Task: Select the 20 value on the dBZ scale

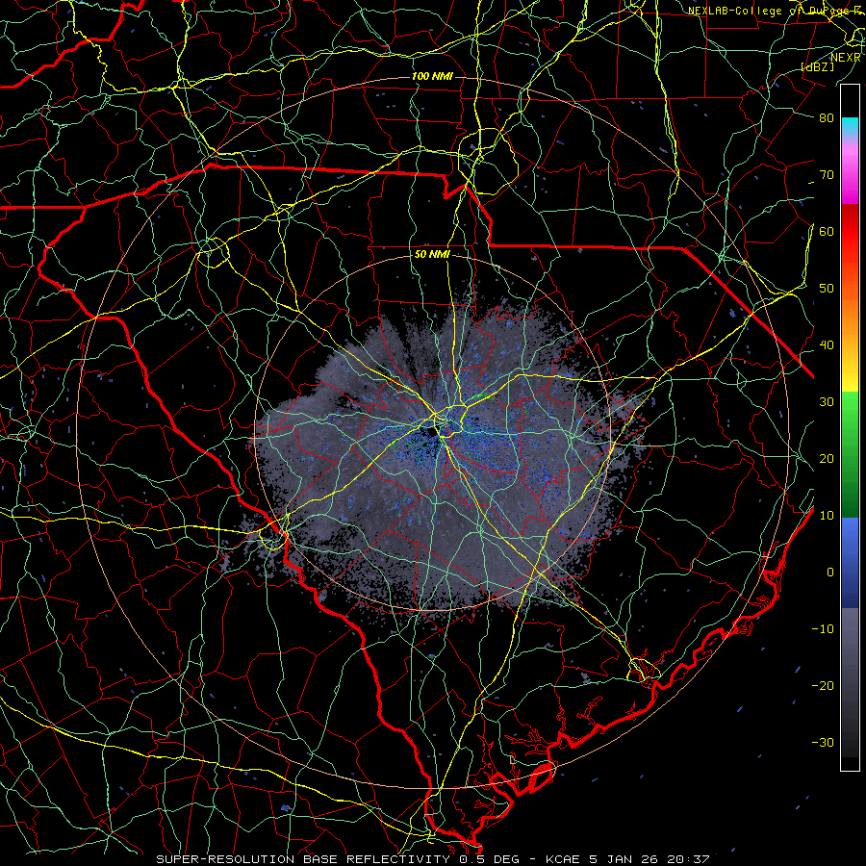Action: pyautogui.click(x=827, y=458)
